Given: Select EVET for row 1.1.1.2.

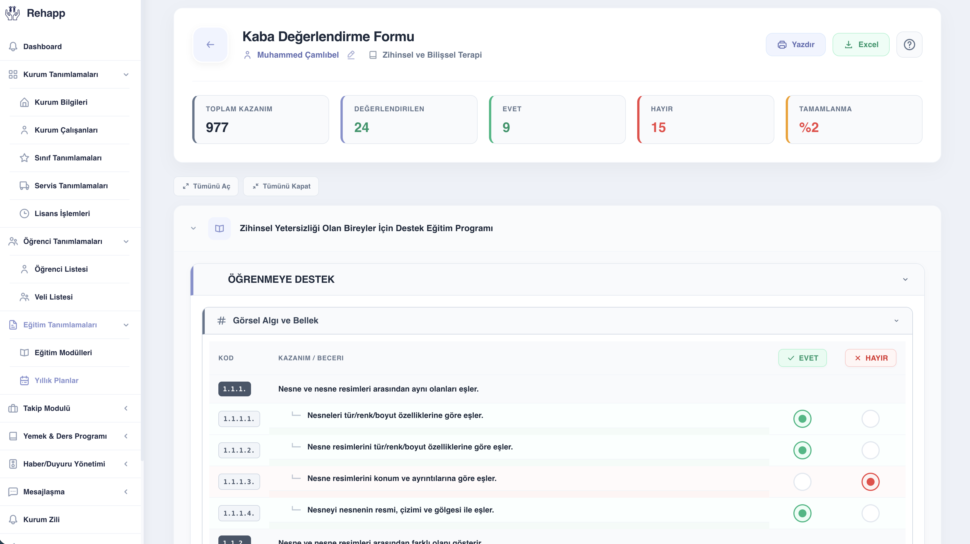Looking at the screenshot, I should coord(802,451).
